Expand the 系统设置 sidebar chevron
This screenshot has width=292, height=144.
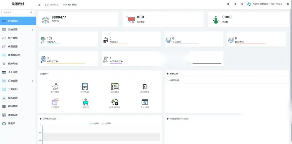tap(32, 30)
